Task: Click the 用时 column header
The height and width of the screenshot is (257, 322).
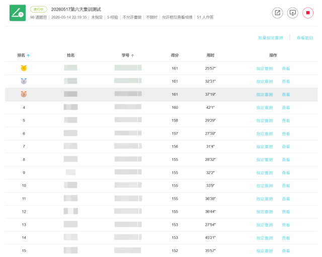Action: click(210, 55)
